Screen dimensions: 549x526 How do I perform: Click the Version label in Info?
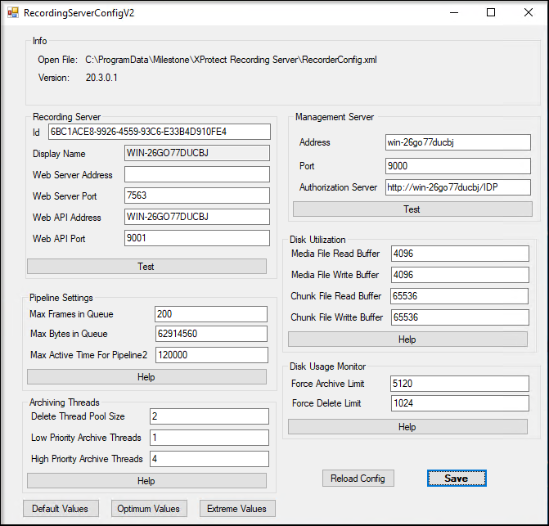(x=53, y=78)
